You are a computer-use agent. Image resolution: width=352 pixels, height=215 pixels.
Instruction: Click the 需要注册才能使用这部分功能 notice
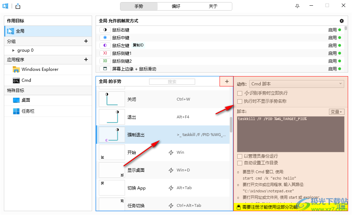tap(270, 207)
